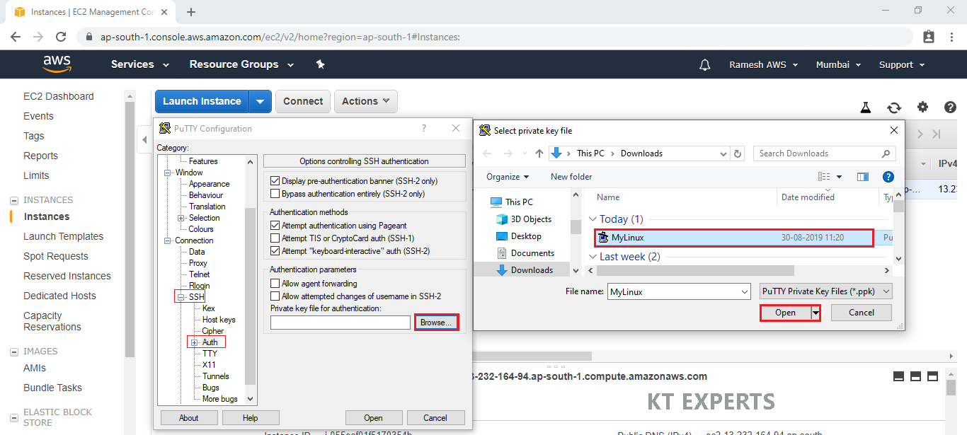Click Help in PuTTY Configuration
The width and height of the screenshot is (967, 435).
click(251, 417)
